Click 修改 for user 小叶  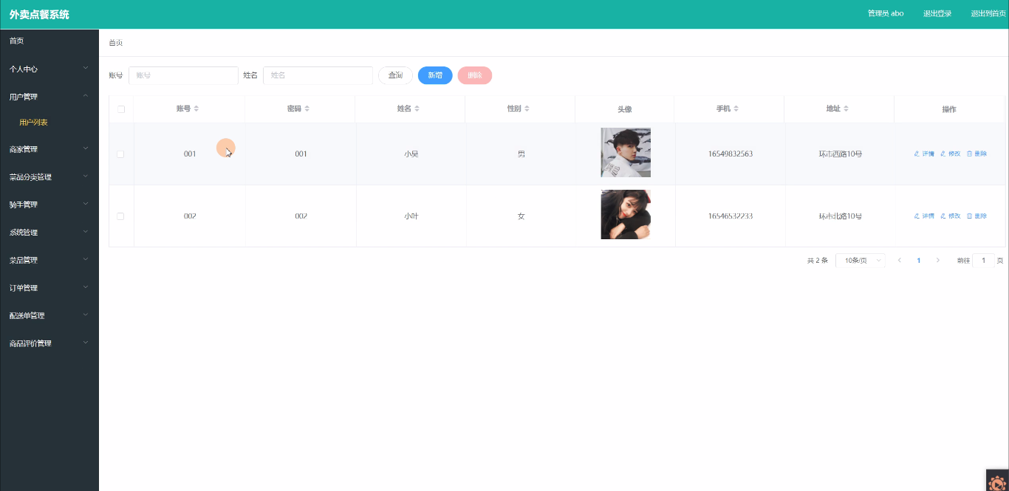pyautogui.click(x=951, y=216)
